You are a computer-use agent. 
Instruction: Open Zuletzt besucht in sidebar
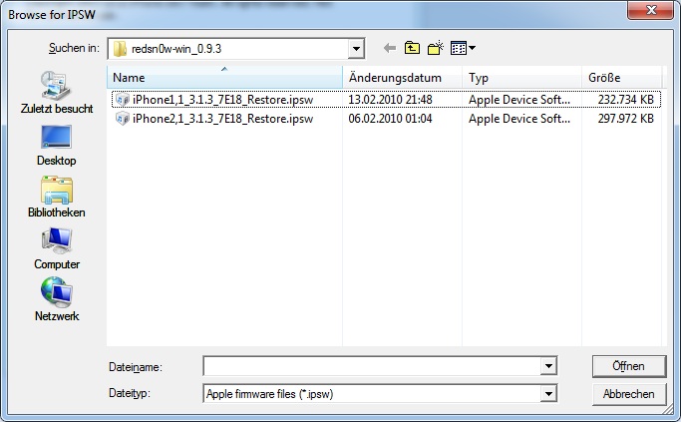tap(56, 92)
